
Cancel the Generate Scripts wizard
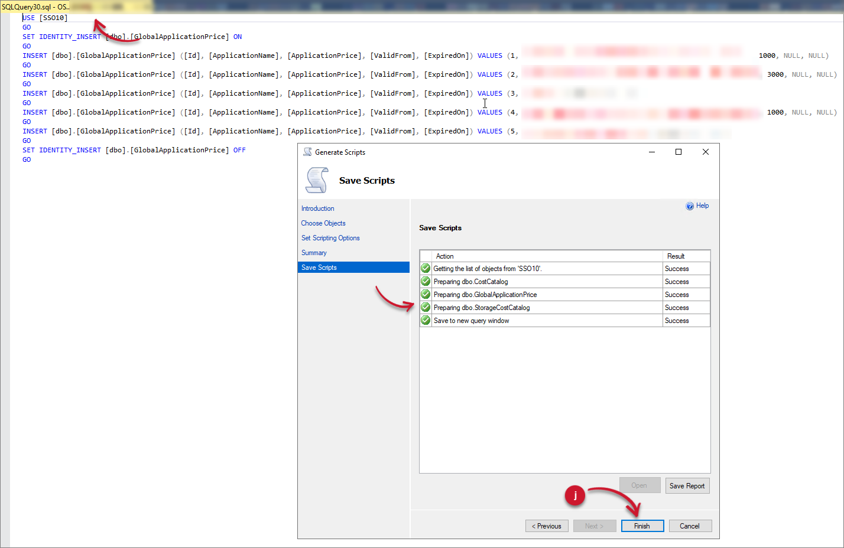click(x=690, y=526)
